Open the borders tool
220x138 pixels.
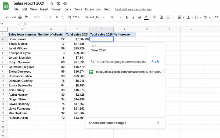click(161, 17)
